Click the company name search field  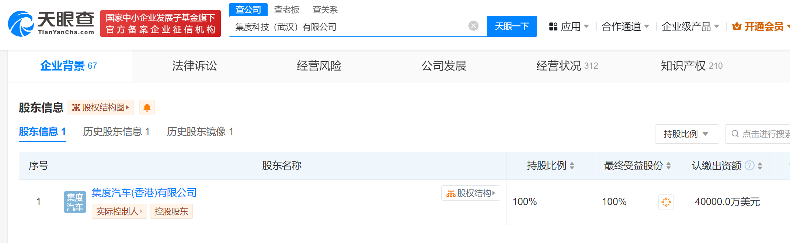coord(347,26)
